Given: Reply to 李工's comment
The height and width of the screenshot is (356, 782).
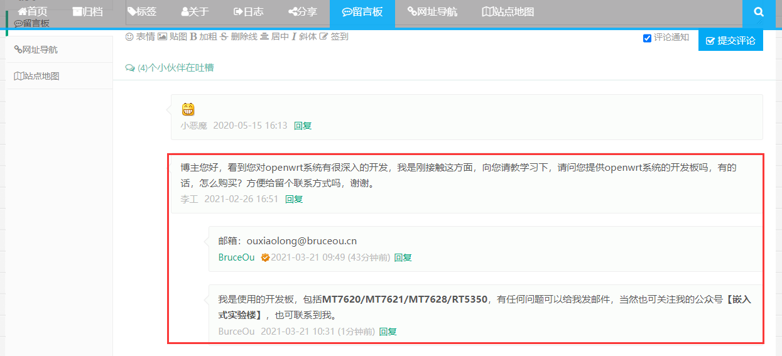Looking at the screenshot, I should [x=294, y=199].
